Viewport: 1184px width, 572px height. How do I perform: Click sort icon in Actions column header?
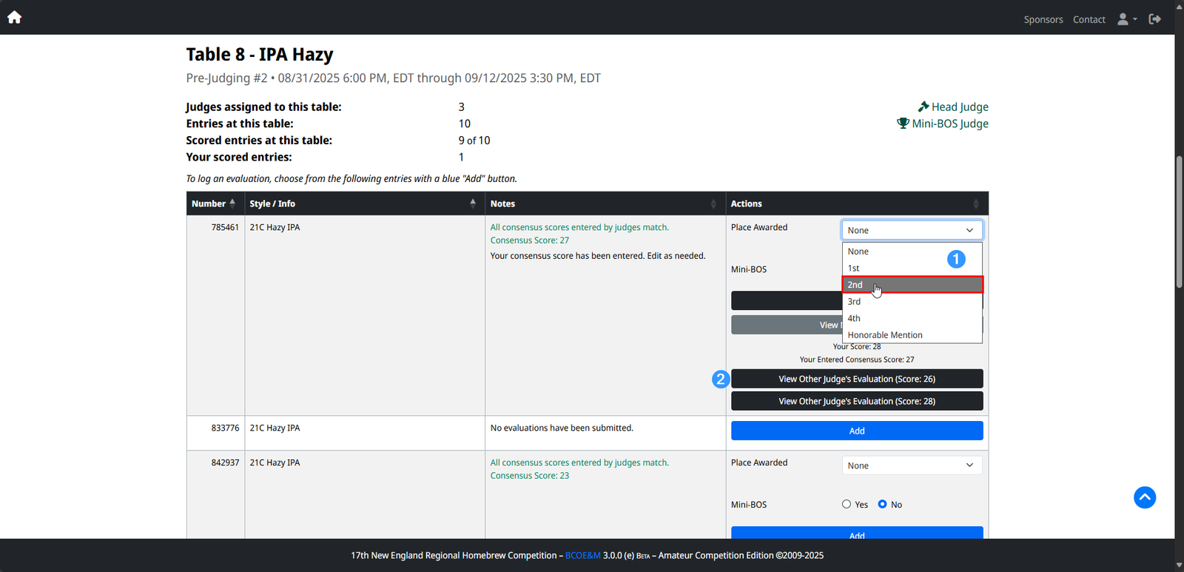tap(975, 203)
